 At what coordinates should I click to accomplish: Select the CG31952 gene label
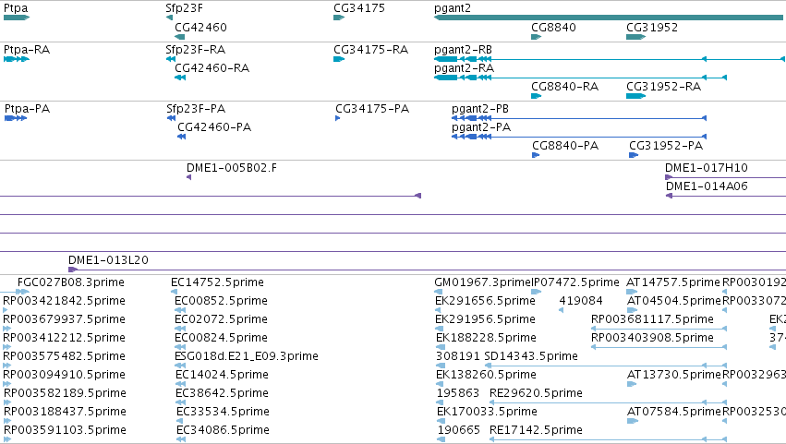tap(652, 27)
